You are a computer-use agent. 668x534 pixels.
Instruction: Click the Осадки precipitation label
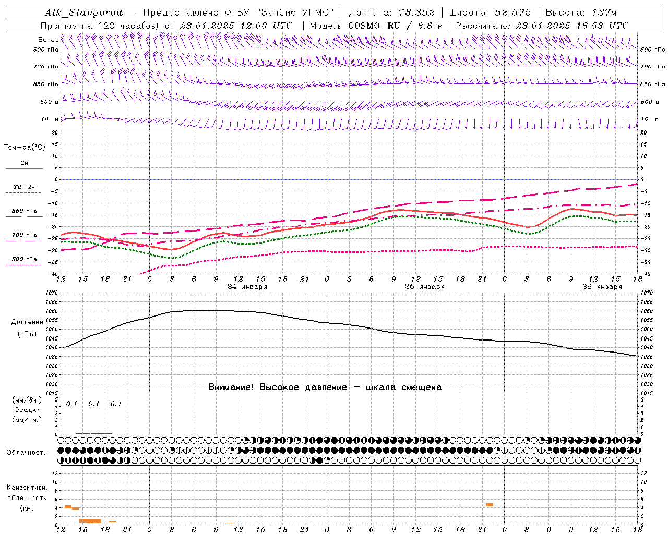pos(27,410)
